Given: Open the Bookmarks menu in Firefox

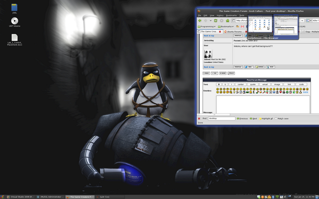Looking at the screenshot, I should (x=231, y=15).
